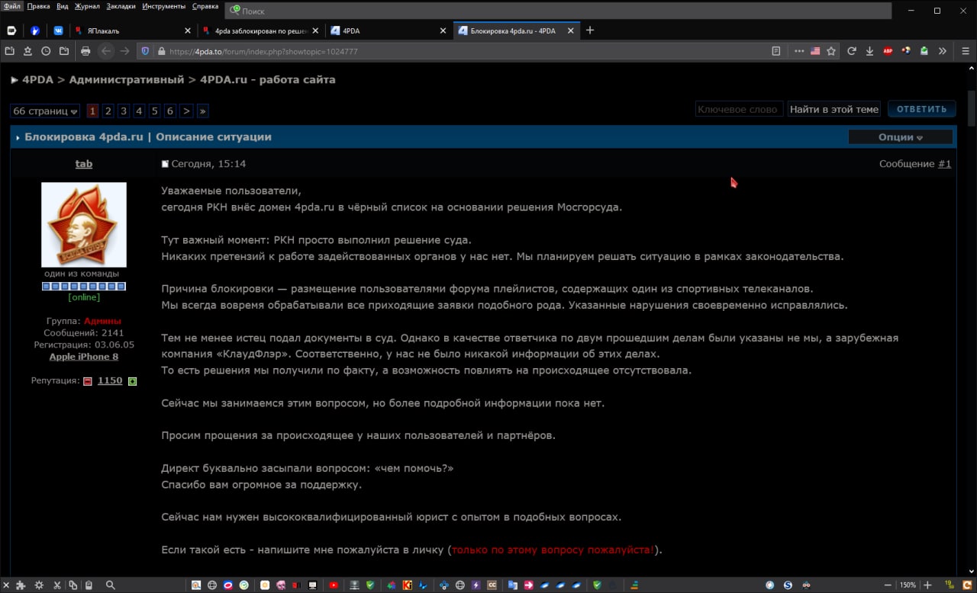Click the 150% zoom level indicator

click(x=908, y=585)
